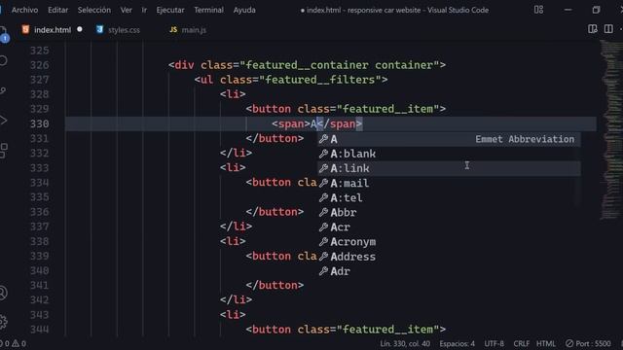Open the Ayuda menu
This screenshot has height=350, width=623.
tap(244, 10)
